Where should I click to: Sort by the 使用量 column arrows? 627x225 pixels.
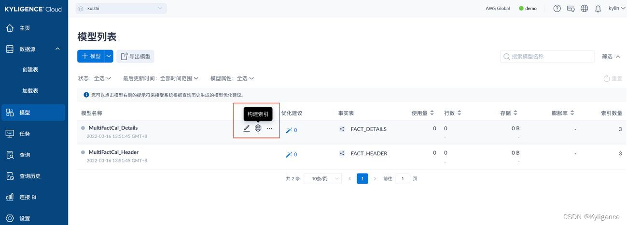pos(432,113)
